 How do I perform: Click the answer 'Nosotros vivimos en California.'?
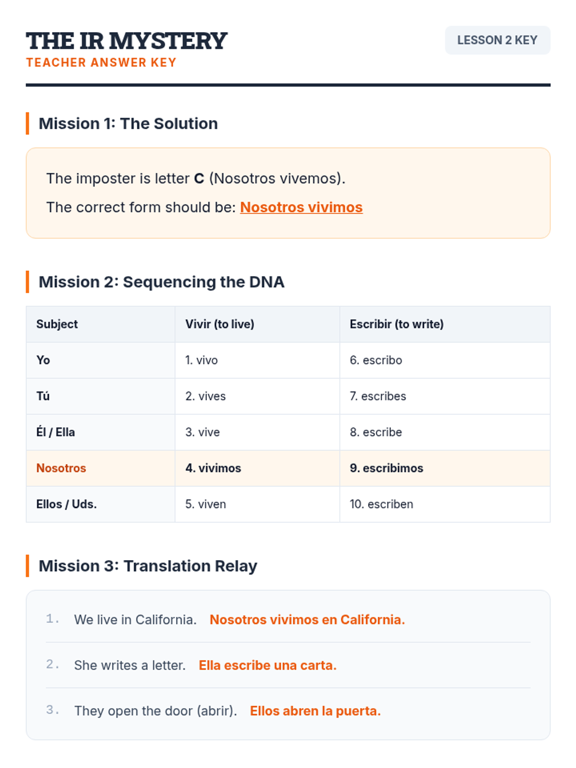pos(307,620)
